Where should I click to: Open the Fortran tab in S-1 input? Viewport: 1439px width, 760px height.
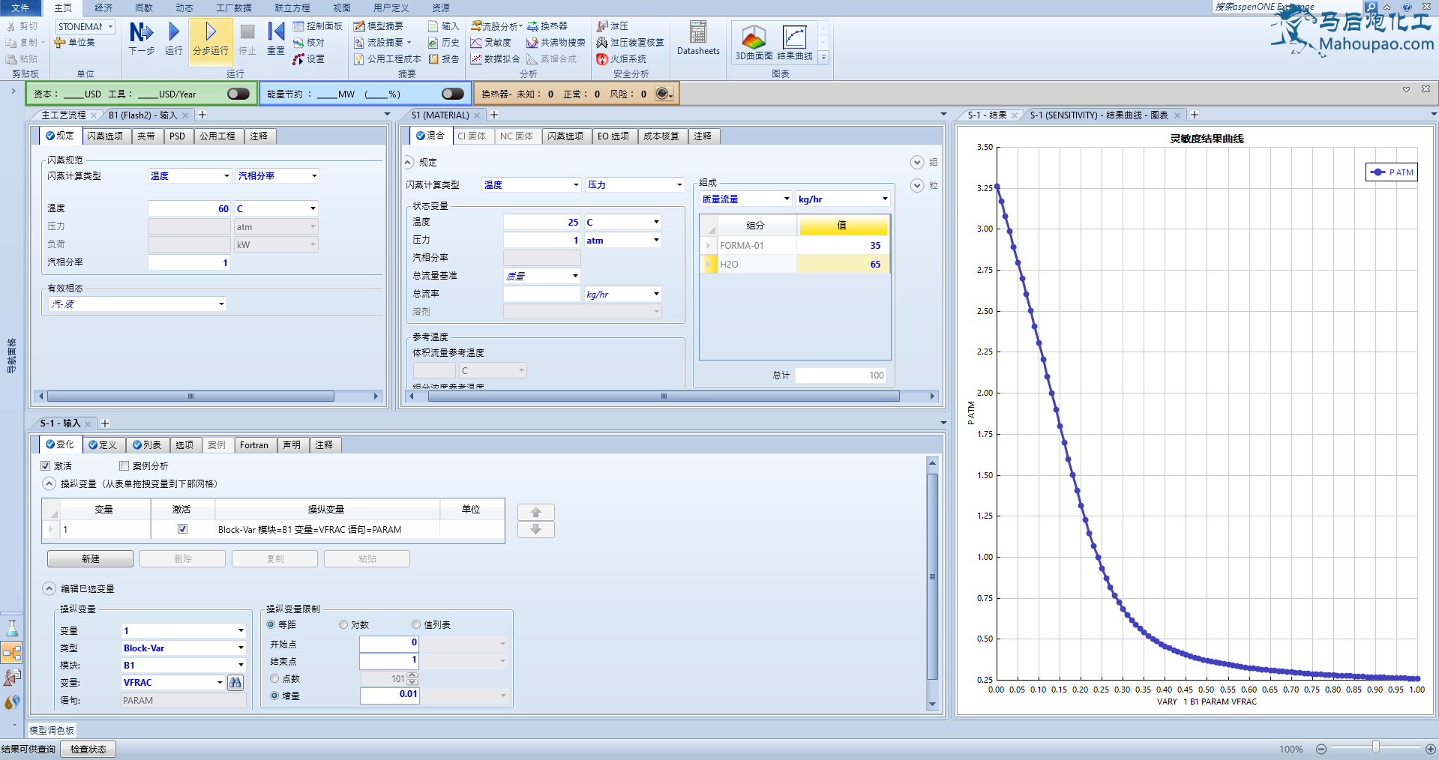pos(254,444)
